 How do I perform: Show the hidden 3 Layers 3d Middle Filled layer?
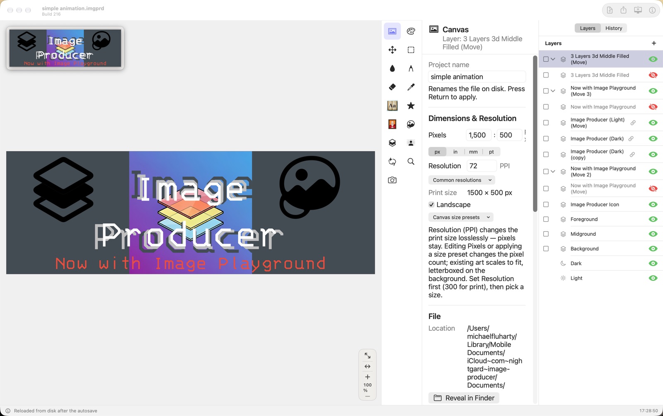click(x=653, y=75)
